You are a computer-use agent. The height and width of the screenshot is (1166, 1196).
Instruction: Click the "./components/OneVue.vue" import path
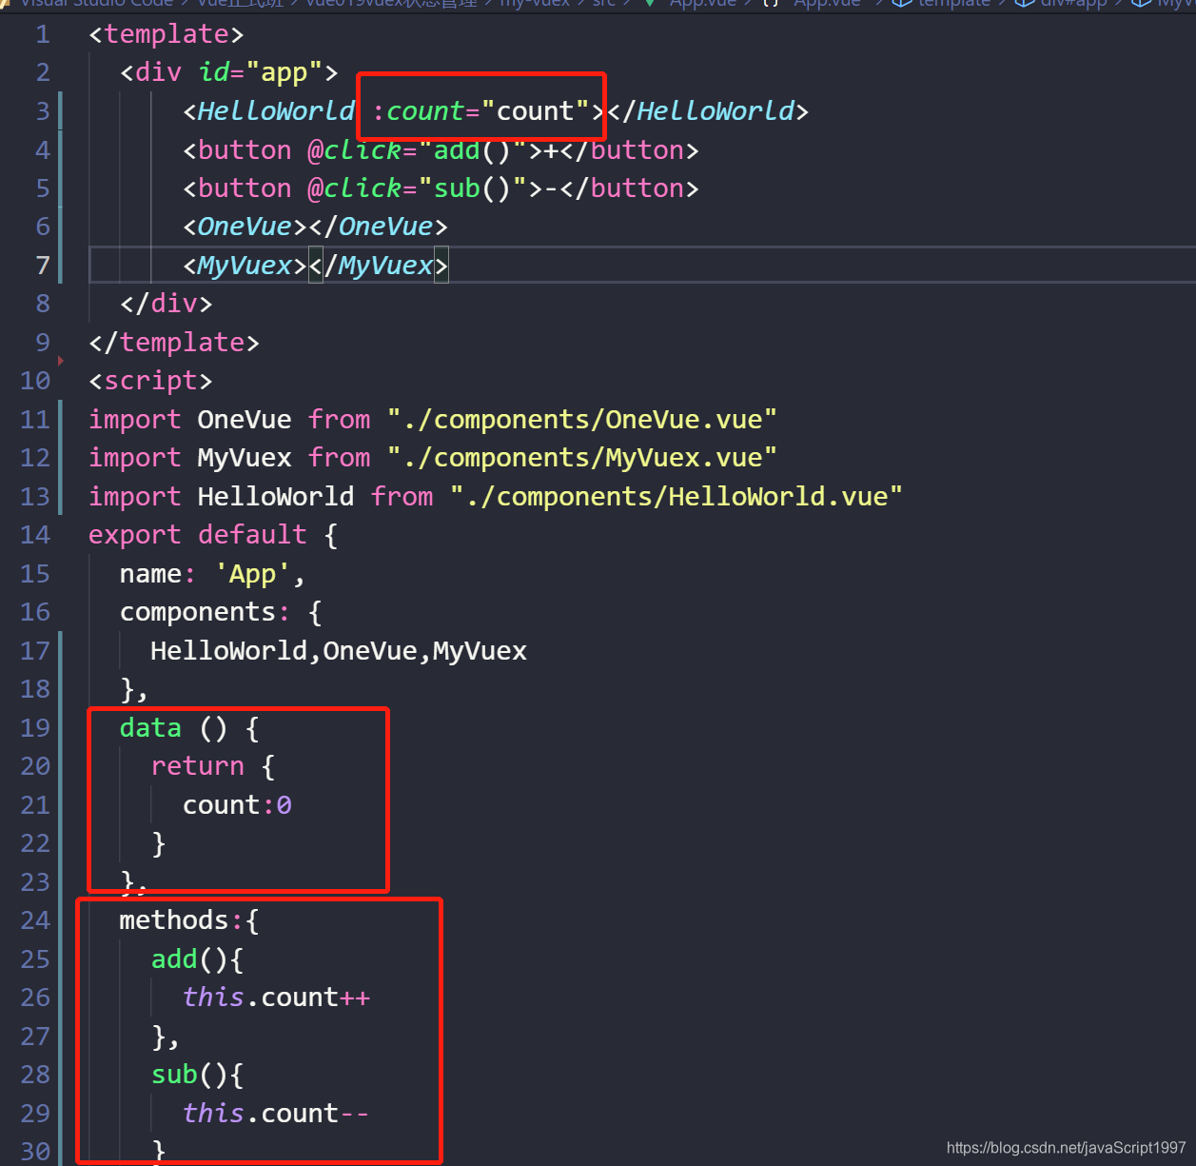tap(582, 420)
